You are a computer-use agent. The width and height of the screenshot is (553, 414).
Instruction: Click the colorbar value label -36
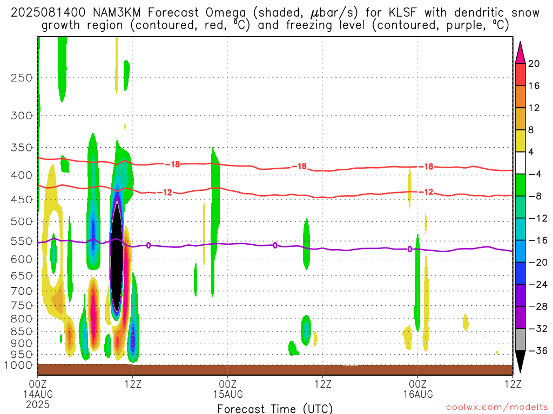pos(538,350)
